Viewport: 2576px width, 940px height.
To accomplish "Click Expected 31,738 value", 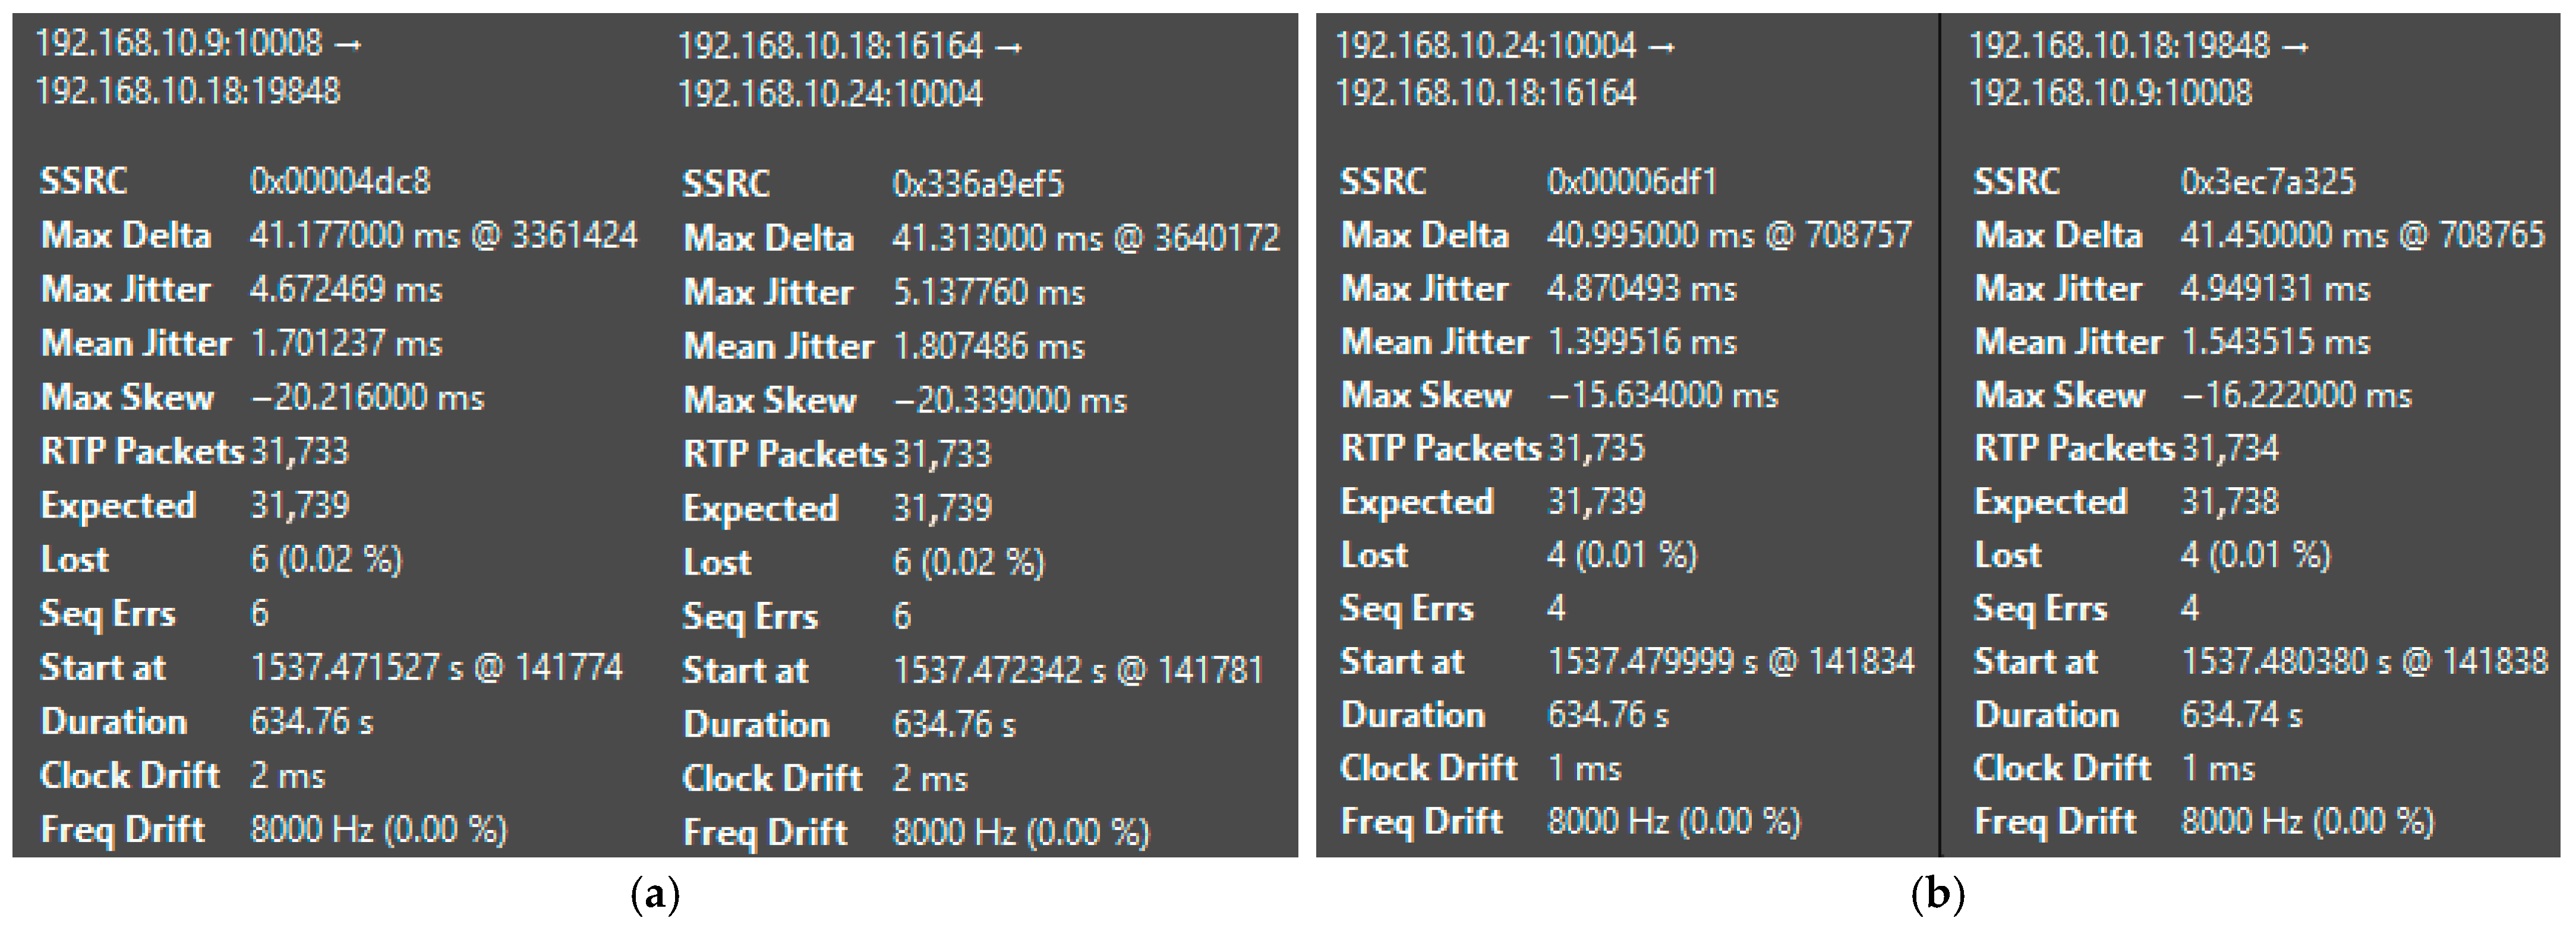I will [x=2229, y=501].
